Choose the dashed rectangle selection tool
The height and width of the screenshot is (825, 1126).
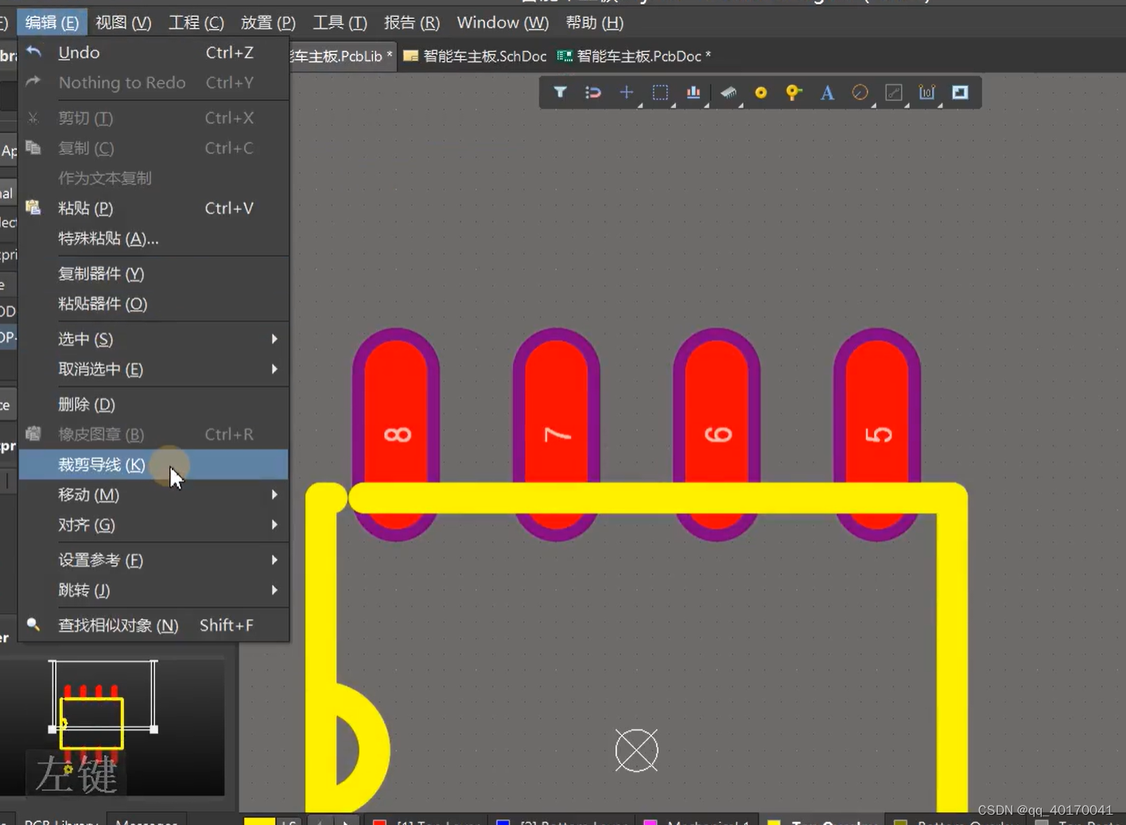[x=660, y=92]
